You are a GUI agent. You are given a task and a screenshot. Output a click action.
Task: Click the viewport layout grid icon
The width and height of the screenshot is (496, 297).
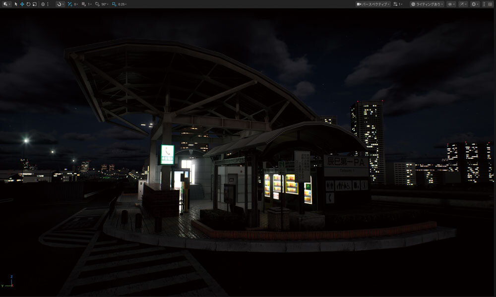tap(491, 4)
